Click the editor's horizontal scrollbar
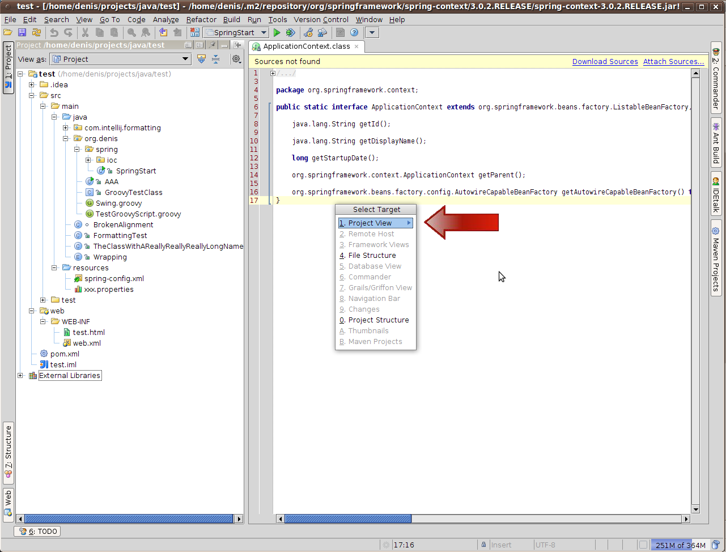 (x=348, y=518)
